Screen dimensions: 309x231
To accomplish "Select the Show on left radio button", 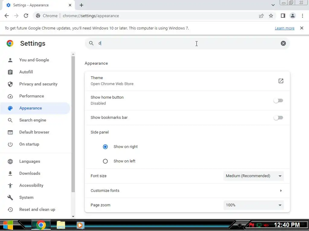I will (x=105, y=161).
